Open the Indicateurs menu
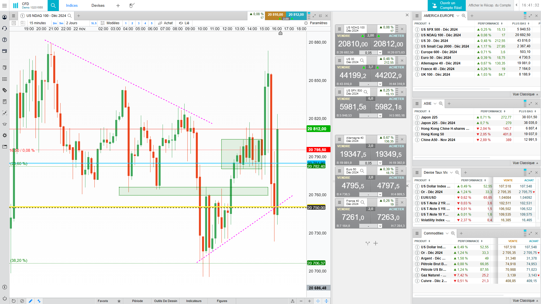Image resolution: width=541 pixels, height=304 pixels. point(194,301)
